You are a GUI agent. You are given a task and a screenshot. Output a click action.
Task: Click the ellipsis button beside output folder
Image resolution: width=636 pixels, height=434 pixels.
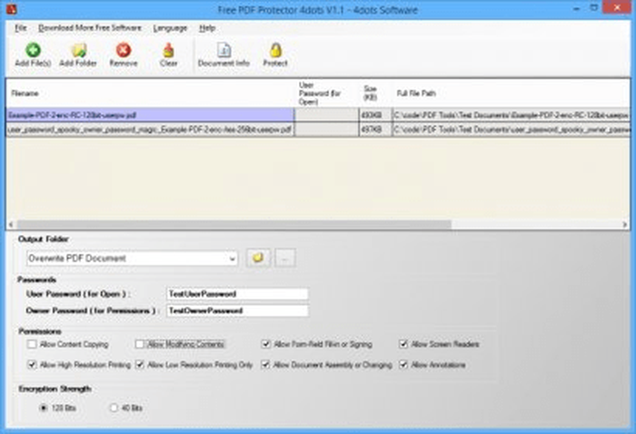(x=285, y=258)
